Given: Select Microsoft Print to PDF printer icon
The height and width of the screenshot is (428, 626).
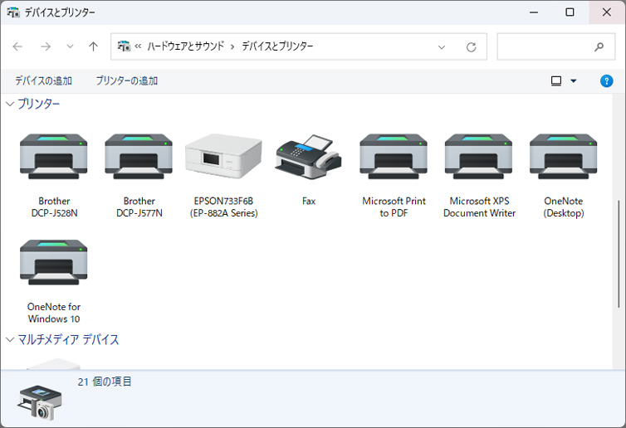Looking at the screenshot, I should (394, 156).
